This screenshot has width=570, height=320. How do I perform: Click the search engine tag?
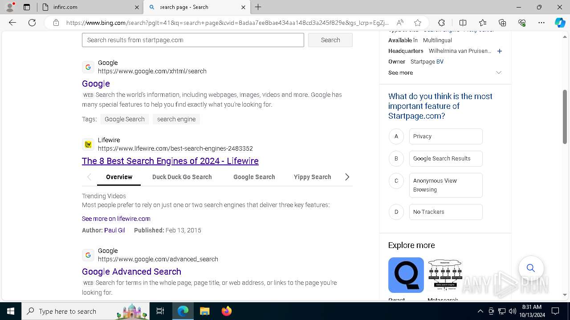(x=176, y=119)
